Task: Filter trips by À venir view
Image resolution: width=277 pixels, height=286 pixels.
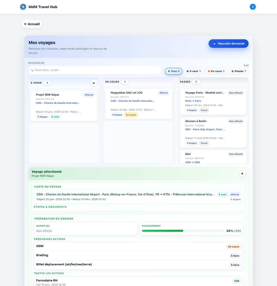Action: 193,71
